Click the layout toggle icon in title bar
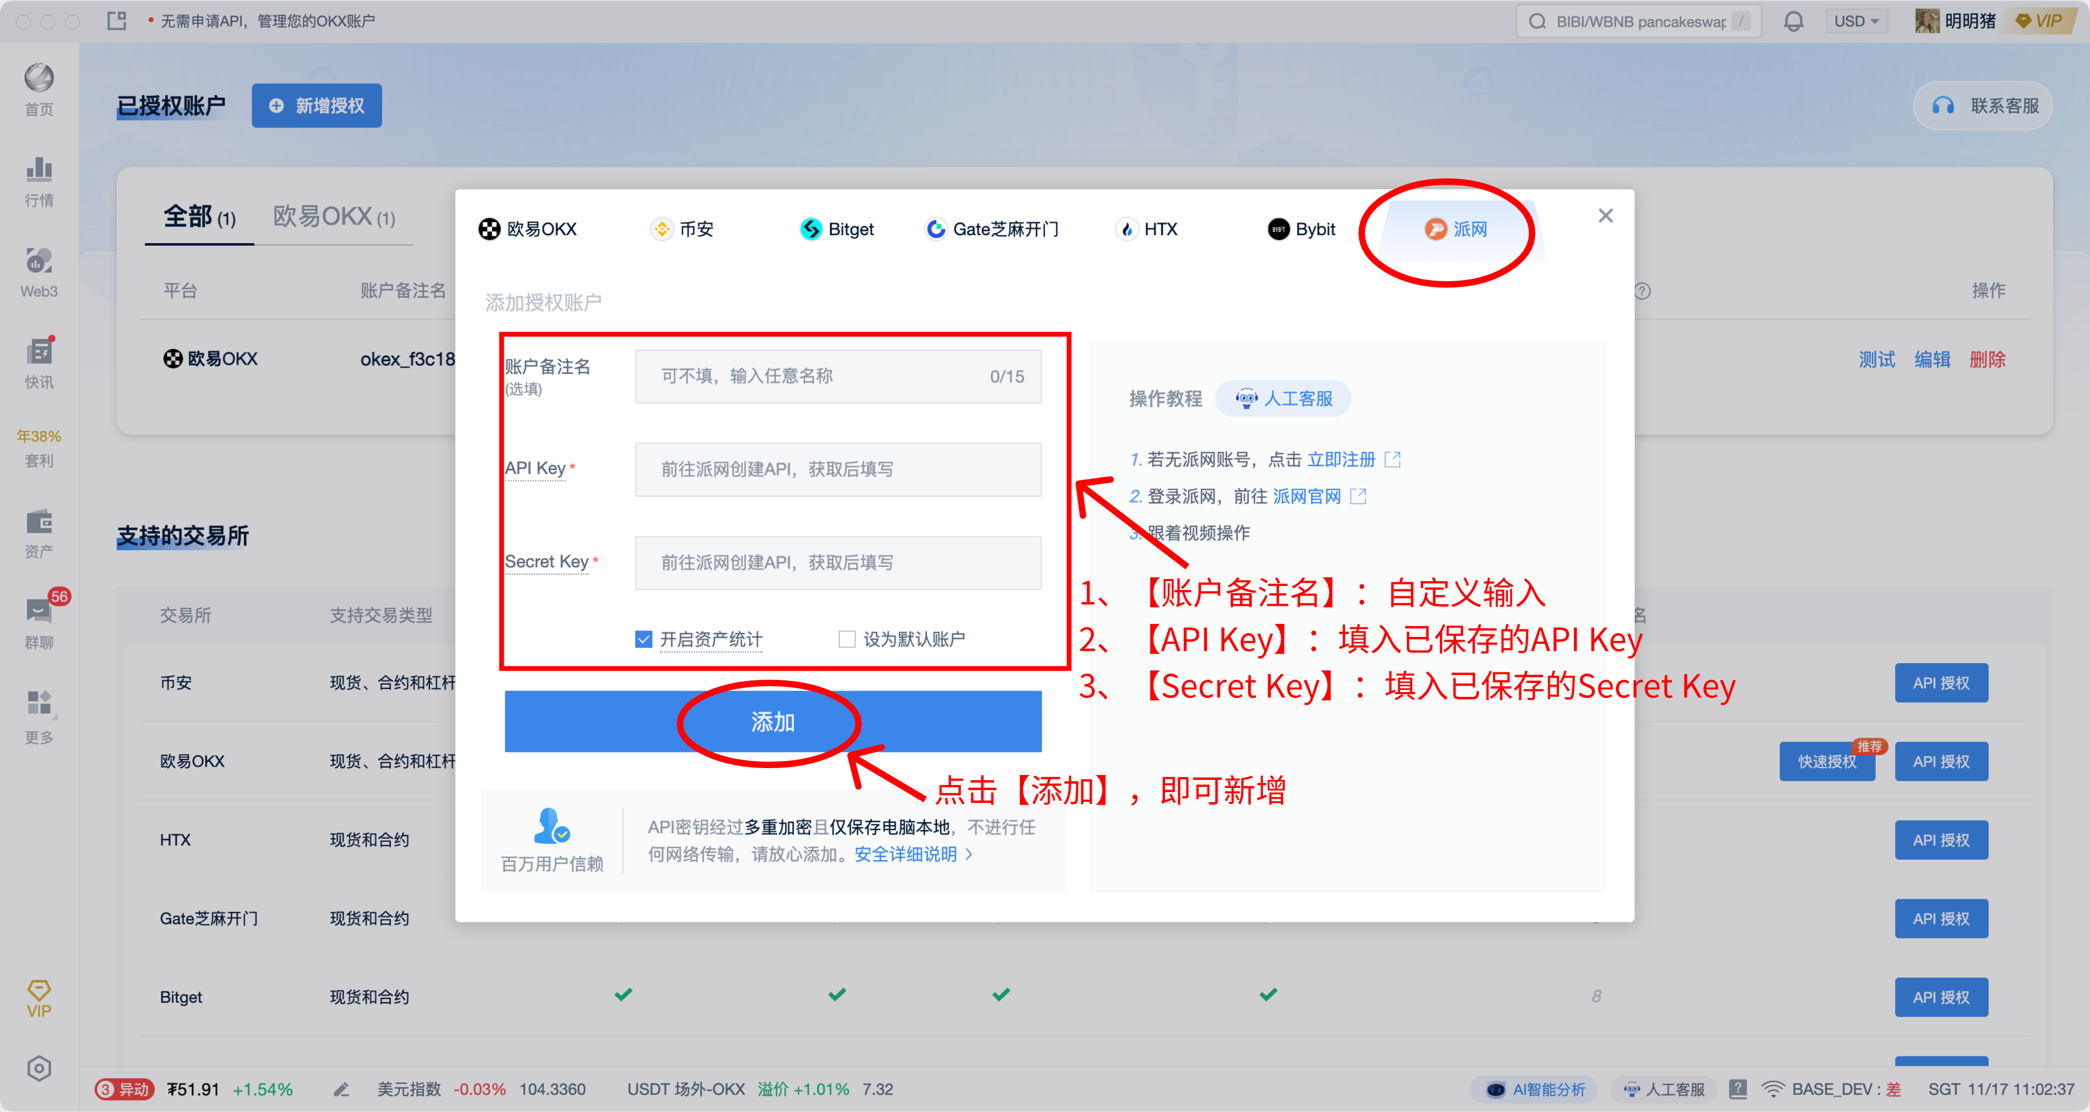This screenshot has height=1112, width=2090. pos(117,21)
